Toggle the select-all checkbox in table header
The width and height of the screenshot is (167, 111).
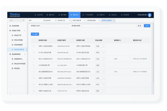click(x=34, y=40)
